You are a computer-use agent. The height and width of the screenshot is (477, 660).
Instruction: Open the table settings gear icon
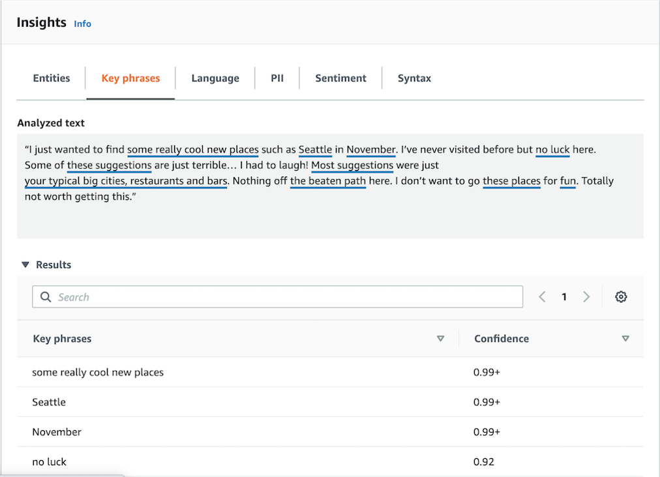pos(621,297)
